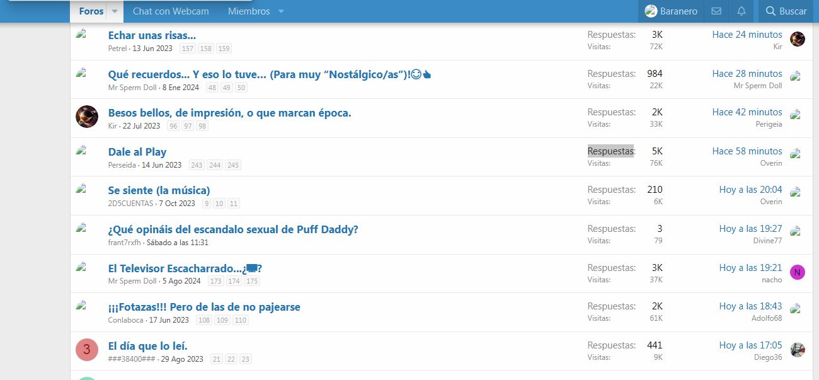The height and width of the screenshot is (380, 819).
Task: Open latest post Hoy a las 19:27
Action: (750, 229)
